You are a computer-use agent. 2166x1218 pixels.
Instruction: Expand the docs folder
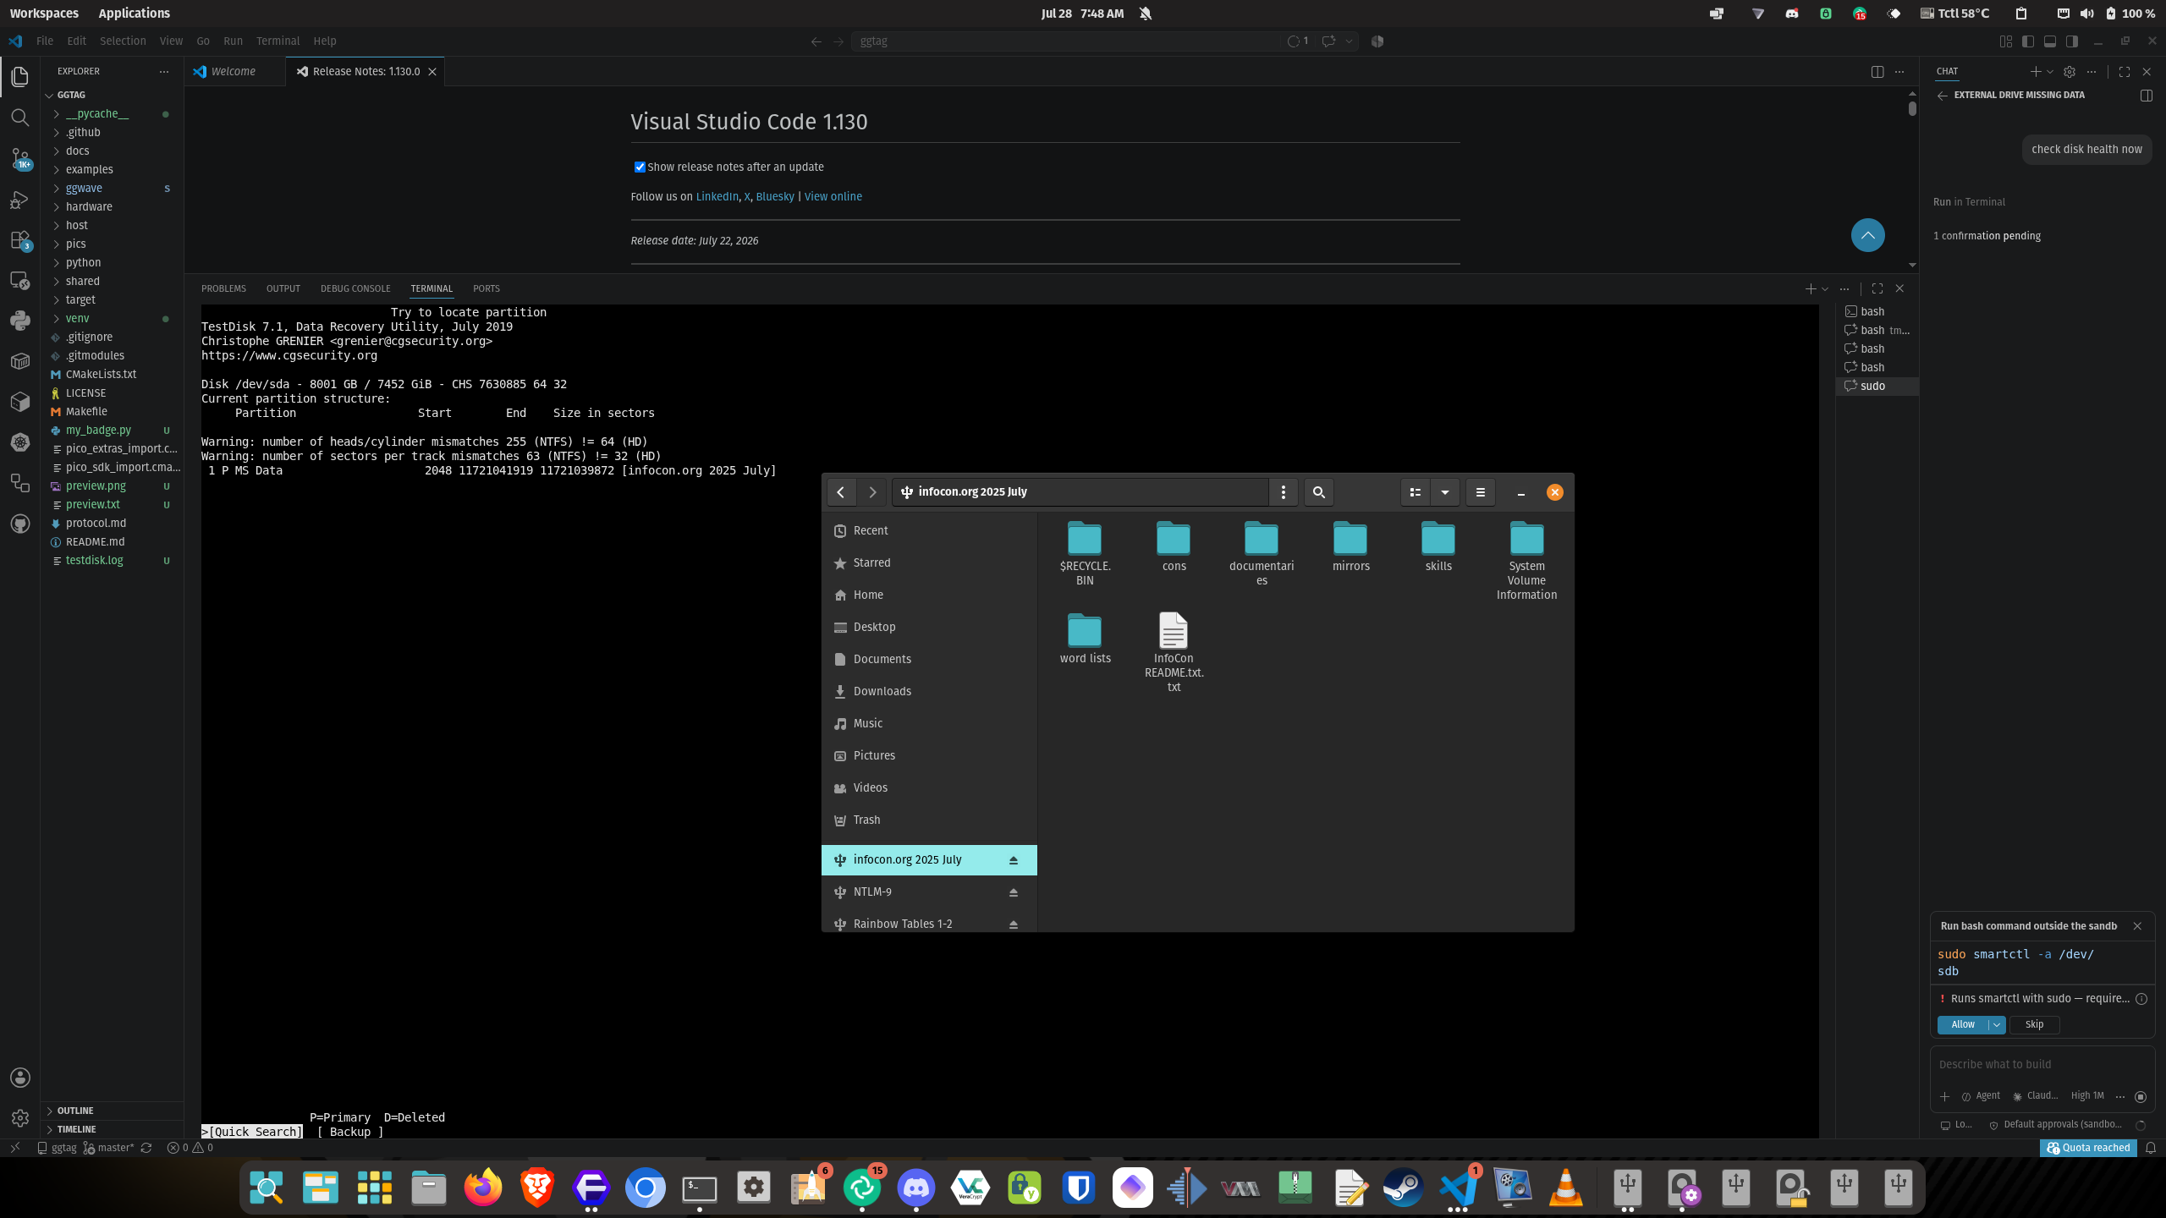[x=78, y=151]
